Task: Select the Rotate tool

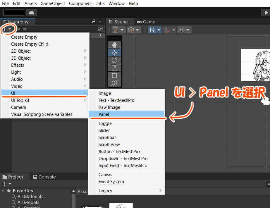Action: [114, 60]
